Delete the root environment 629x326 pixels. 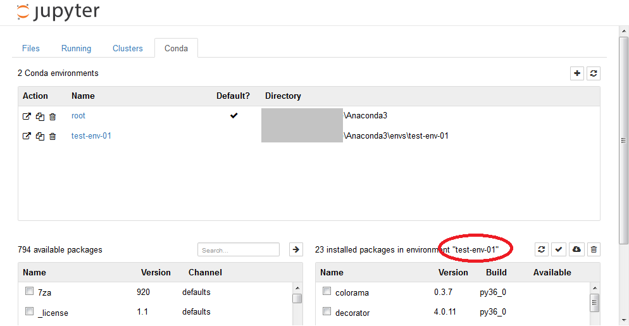coord(52,116)
